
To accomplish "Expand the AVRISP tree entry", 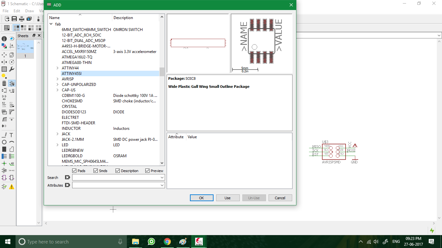I will [58, 79].
